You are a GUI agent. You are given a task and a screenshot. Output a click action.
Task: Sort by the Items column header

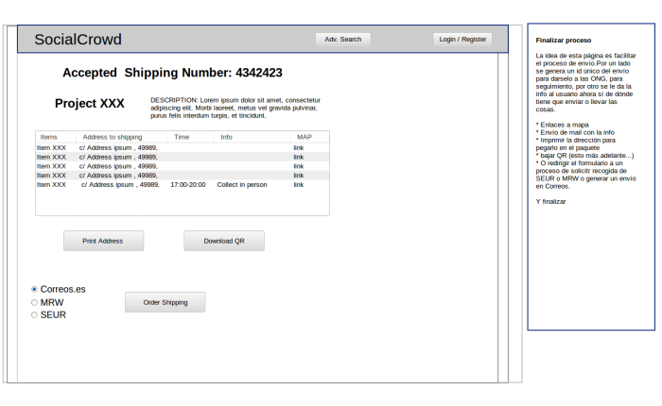48,137
